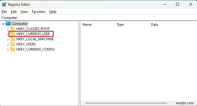This screenshot has height=106, width=197.
Task: Minimize the Registry Editor window
Action: [x=165, y=4]
